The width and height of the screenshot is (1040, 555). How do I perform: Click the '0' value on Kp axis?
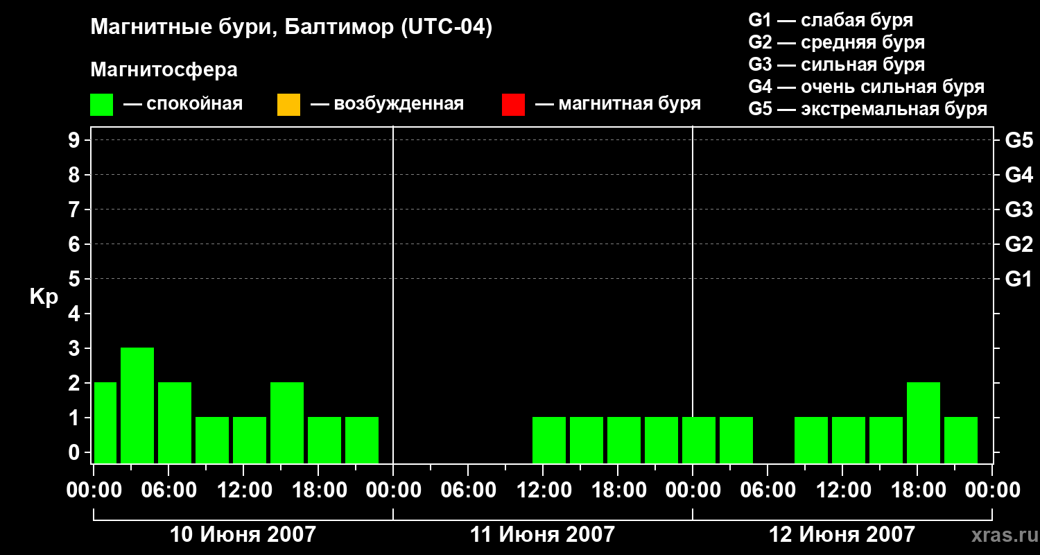coord(76,452)
